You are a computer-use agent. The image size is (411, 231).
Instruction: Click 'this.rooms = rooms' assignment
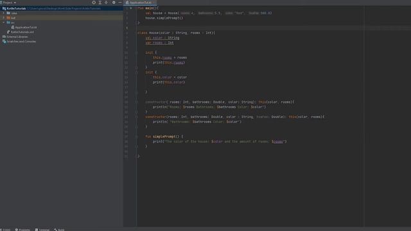(170, 58)
